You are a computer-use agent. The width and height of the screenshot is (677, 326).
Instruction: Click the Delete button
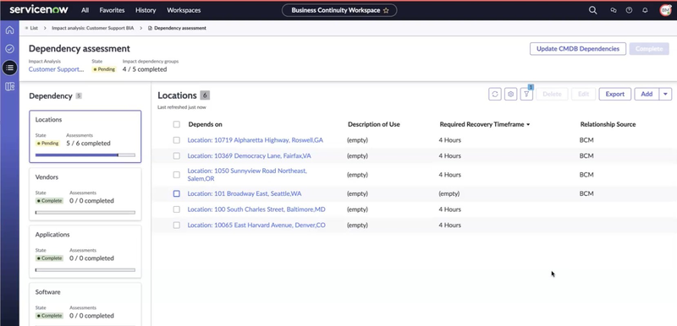tap(552, 94)
